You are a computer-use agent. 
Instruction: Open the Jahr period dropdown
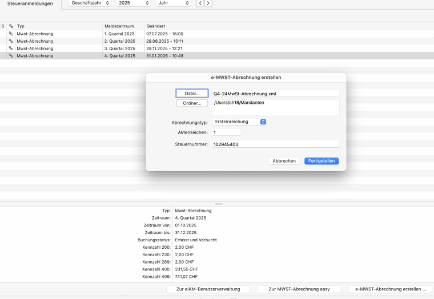point(173,3)
